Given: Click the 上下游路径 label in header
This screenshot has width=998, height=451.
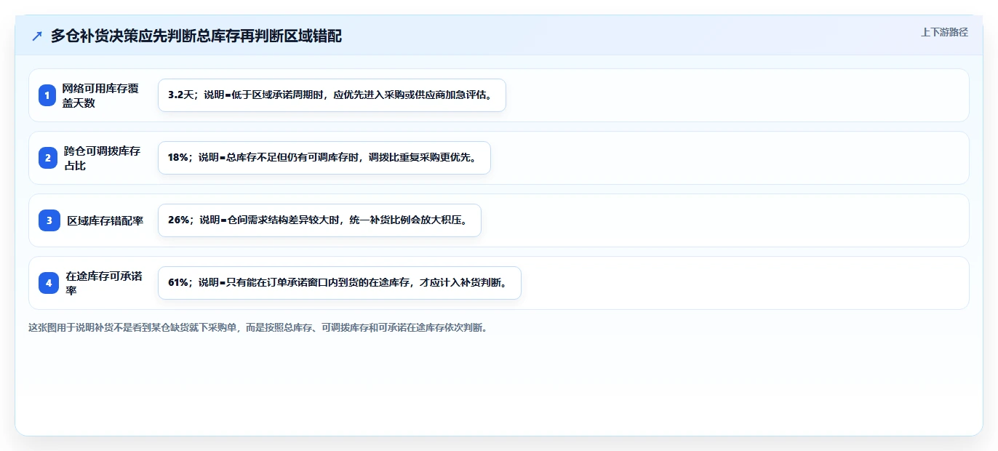Looking at the screenshot, I should (944, 32).
